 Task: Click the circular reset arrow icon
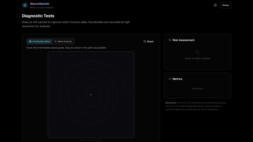click(x=145, y=41)
